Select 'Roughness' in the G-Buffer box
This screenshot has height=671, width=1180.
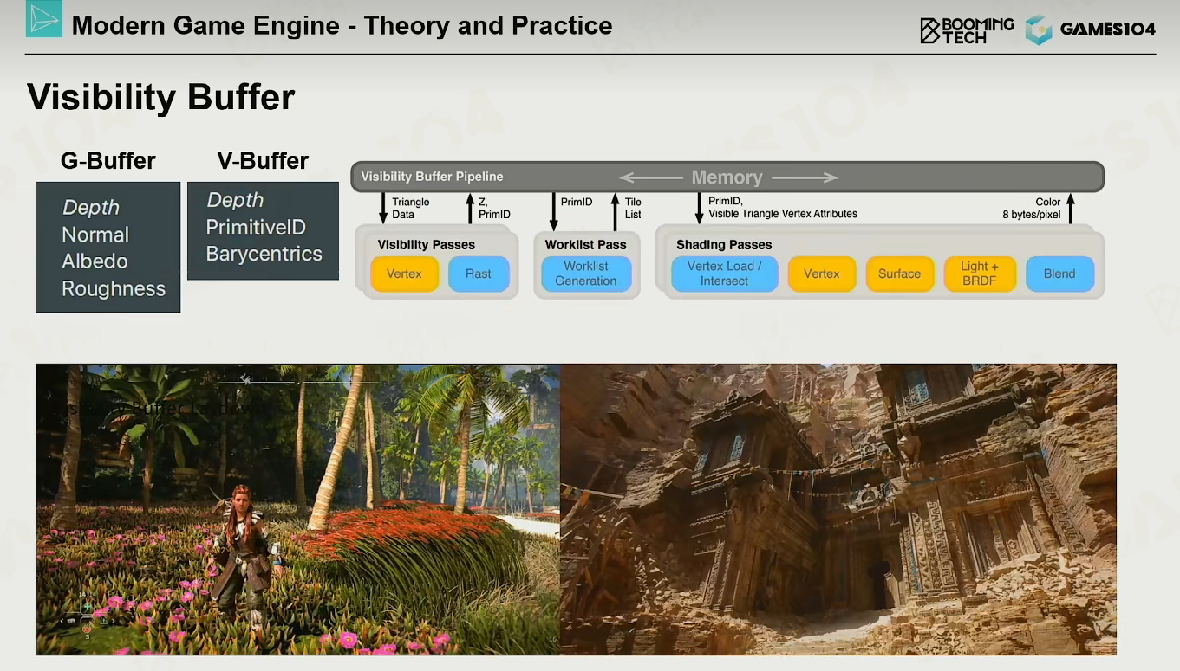tap(114, 289)
